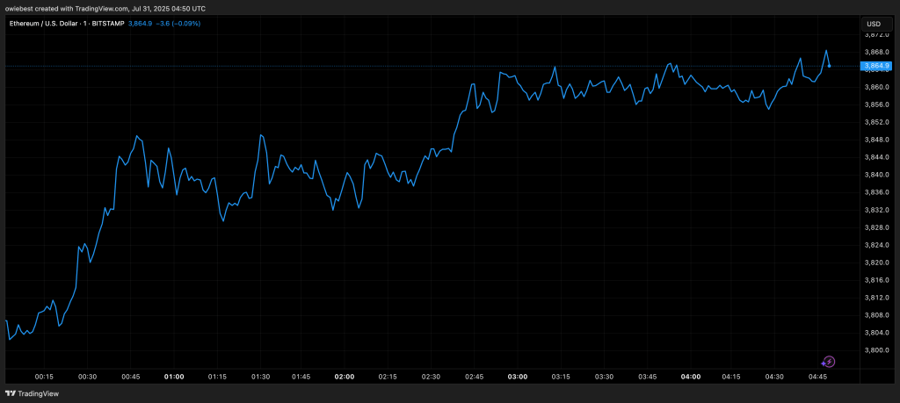Select the 03:00 time axis label
This screenshot has height=403, width=900.
pos(518,377)
